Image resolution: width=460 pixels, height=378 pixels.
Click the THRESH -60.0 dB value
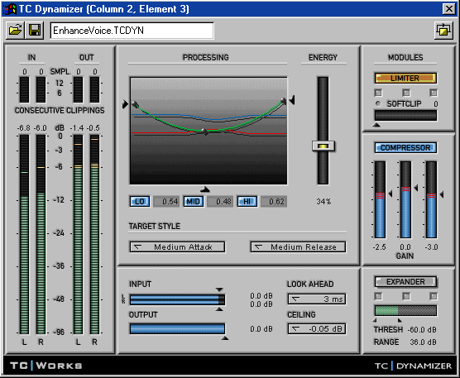point(422,330)
